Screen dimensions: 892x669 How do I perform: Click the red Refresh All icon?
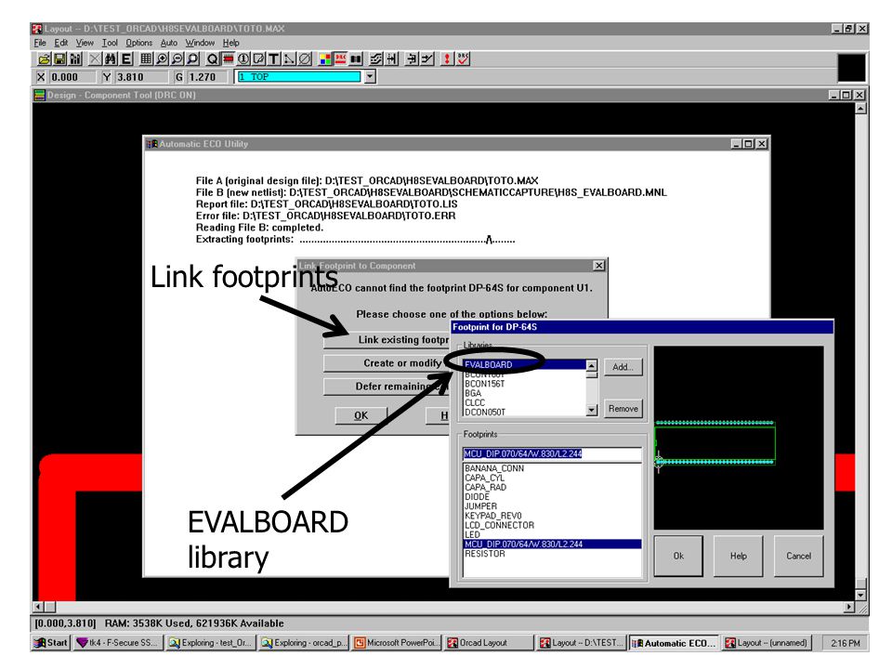click(x=447, y=59)
